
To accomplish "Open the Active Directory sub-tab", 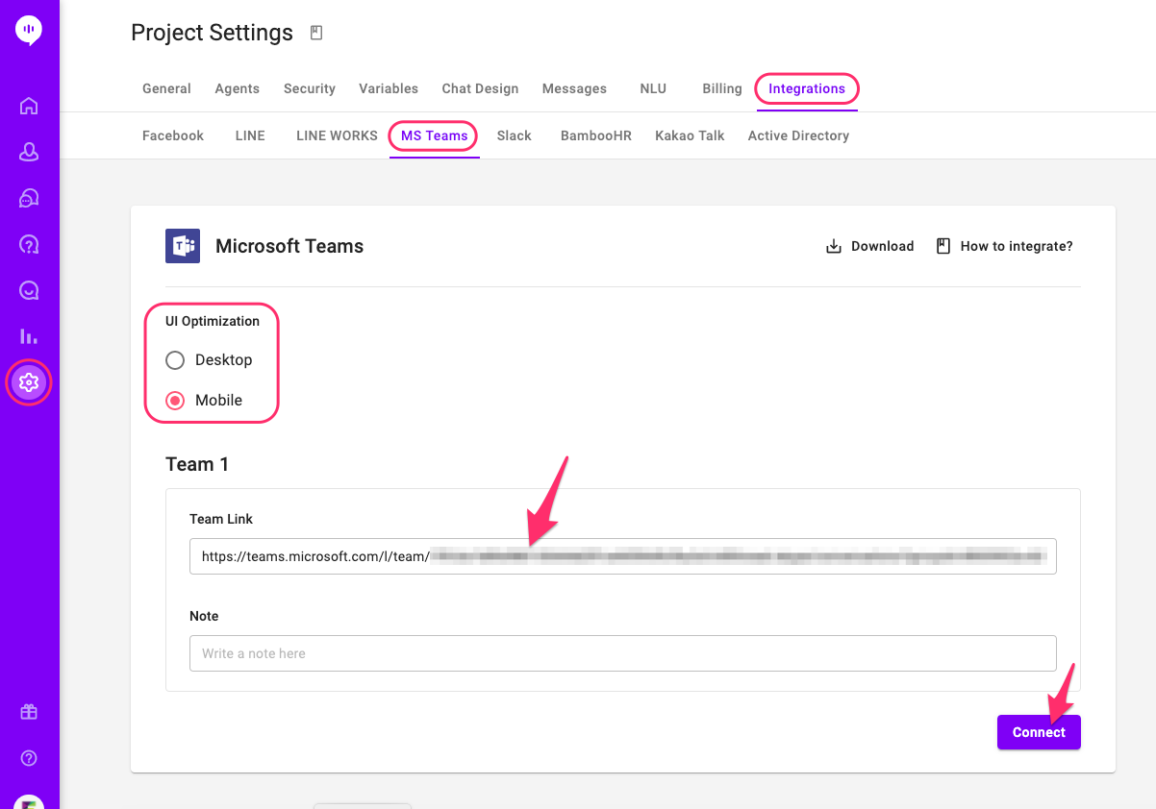I will coord(798,135).
